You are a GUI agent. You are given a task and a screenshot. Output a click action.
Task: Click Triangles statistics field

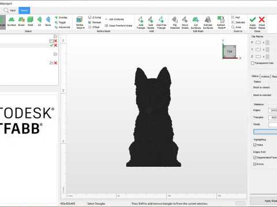273,117
